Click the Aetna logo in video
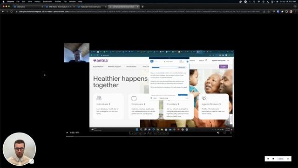Screen dimensions: 298x168 tap(101, 61)
